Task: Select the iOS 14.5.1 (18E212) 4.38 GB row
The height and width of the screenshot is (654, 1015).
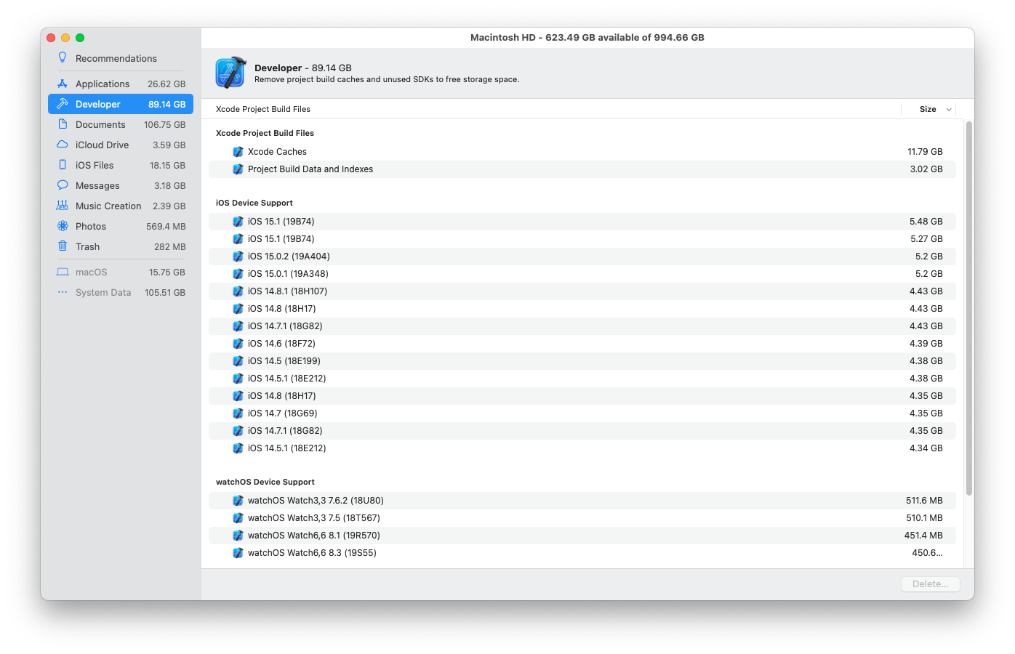Action: click(582, 379)
